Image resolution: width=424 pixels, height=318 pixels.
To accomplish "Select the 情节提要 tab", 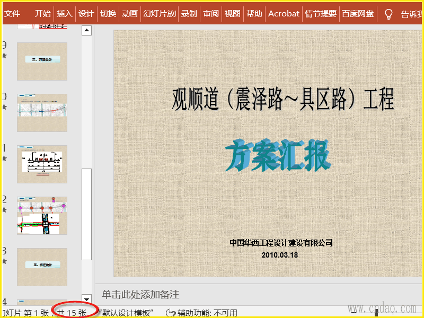I will [321, 14].
